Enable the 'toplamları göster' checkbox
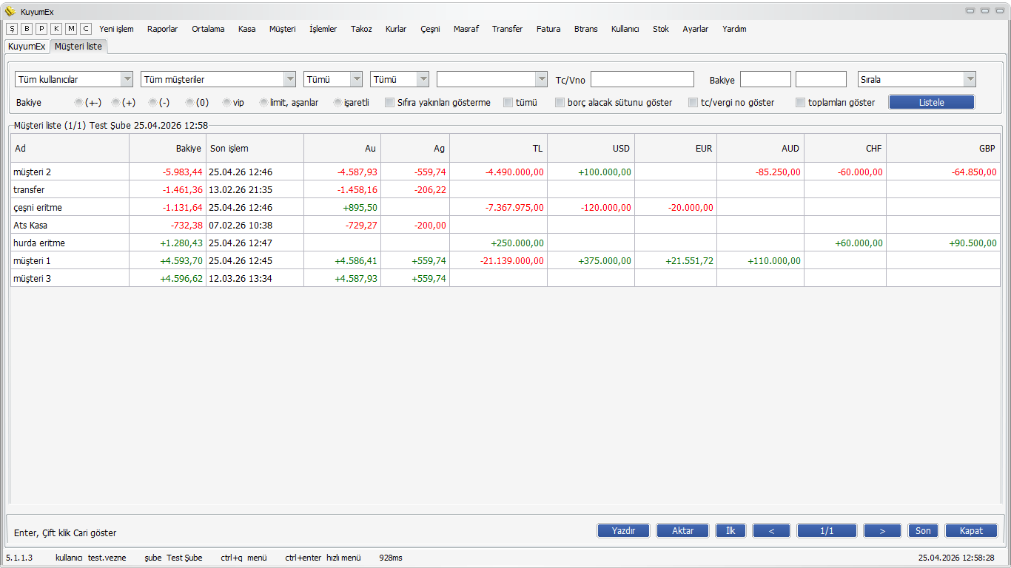This screenshot has width=1011, height=568. coord(801,103)
